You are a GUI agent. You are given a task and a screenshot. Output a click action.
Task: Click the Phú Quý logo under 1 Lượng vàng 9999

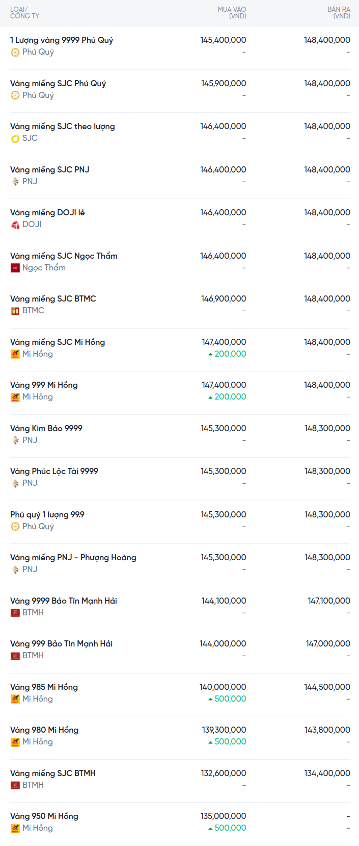pos(15,52)
